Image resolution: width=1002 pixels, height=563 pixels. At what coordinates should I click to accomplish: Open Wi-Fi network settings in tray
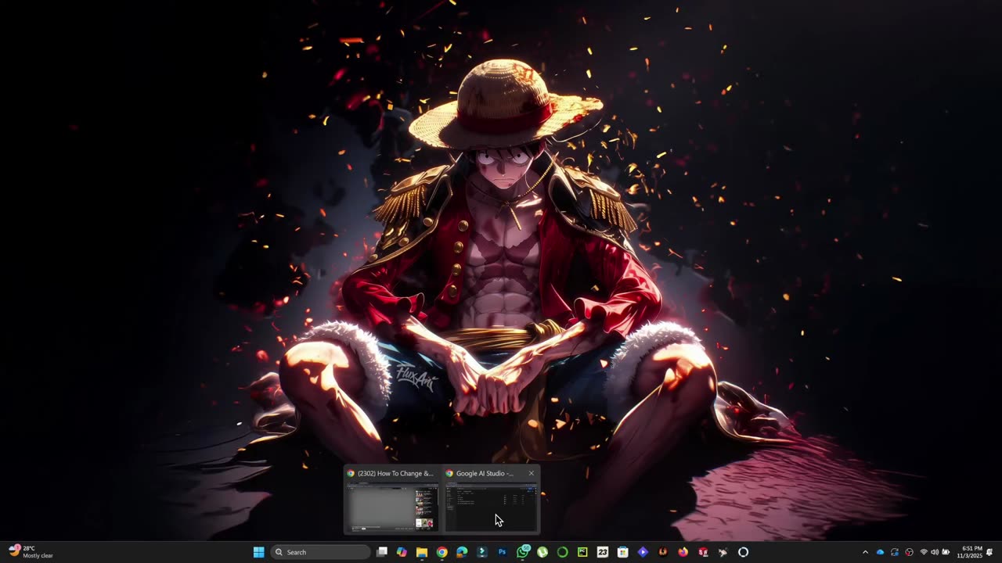pos(924,552)
